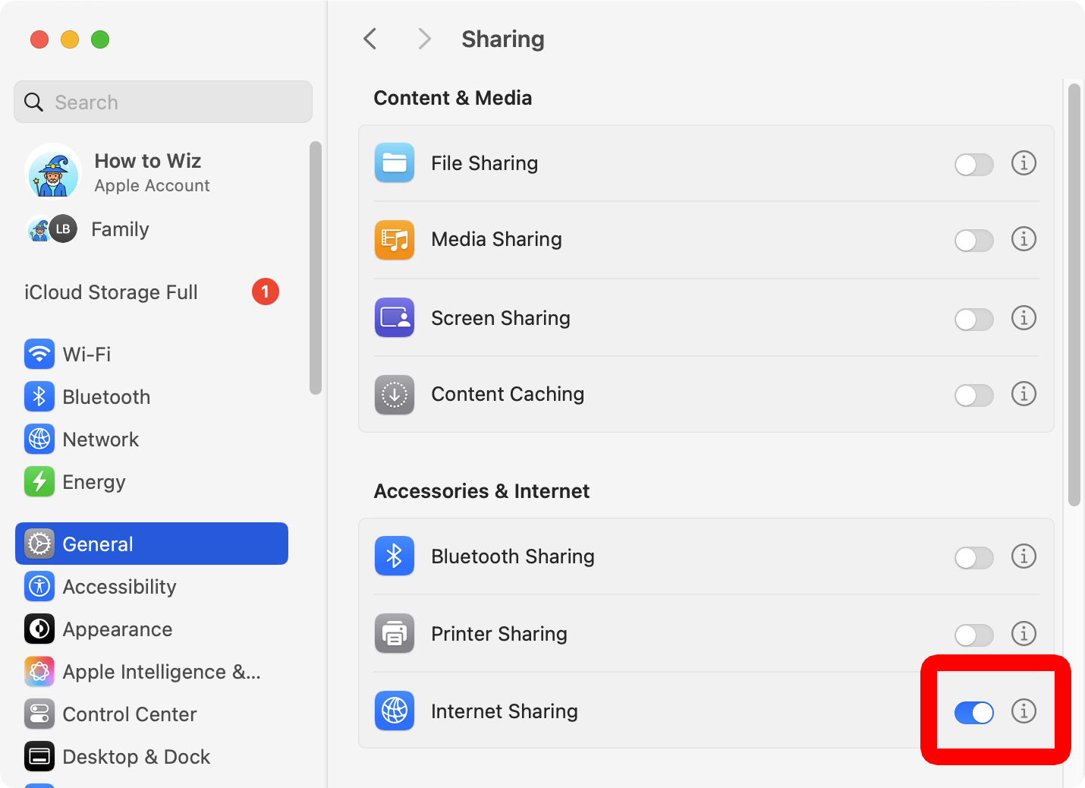Open Wi-Fi settings in sidebar
This screenshot has height=788, width=1085.
(86, 355)
